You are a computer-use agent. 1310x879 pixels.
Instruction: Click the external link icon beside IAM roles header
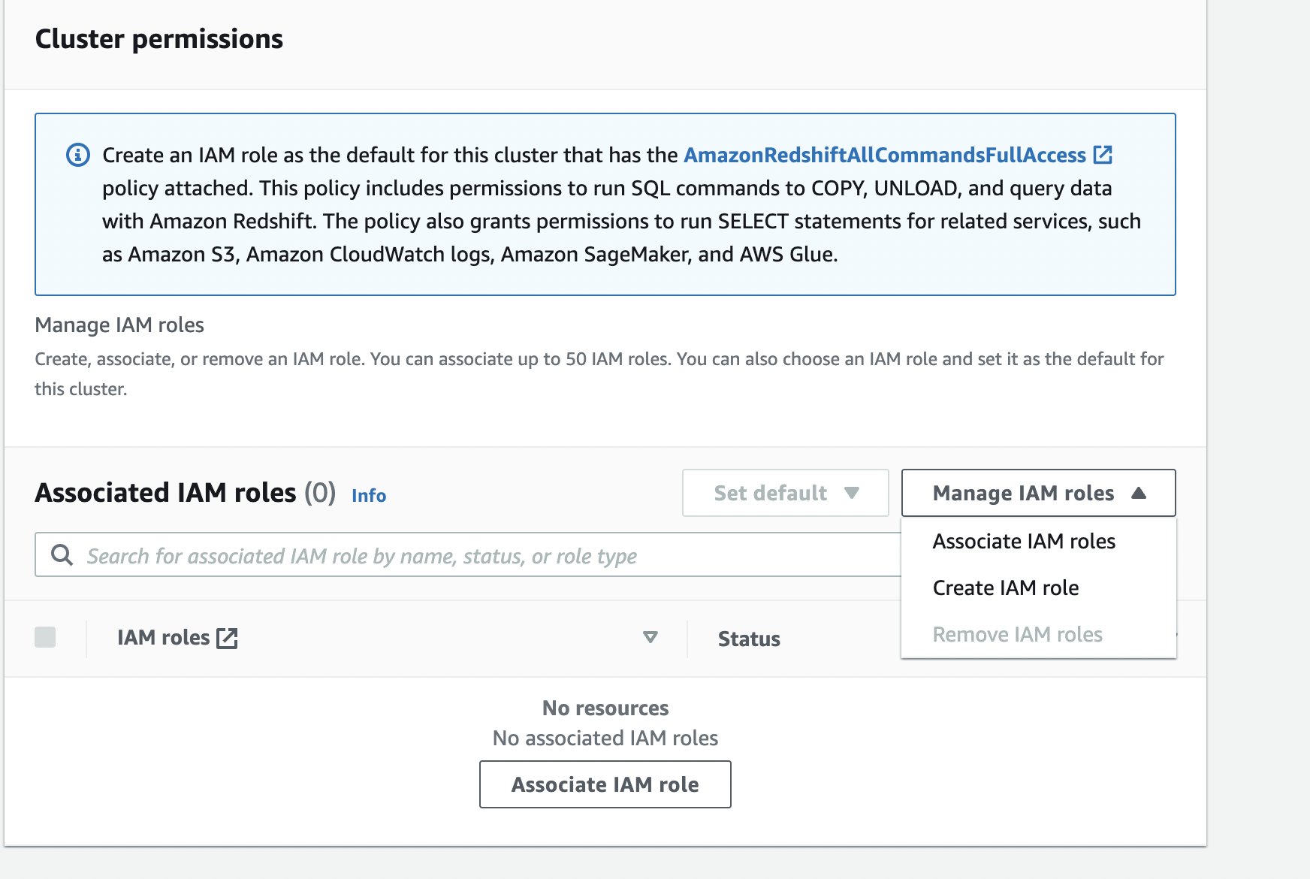point(227,639)
